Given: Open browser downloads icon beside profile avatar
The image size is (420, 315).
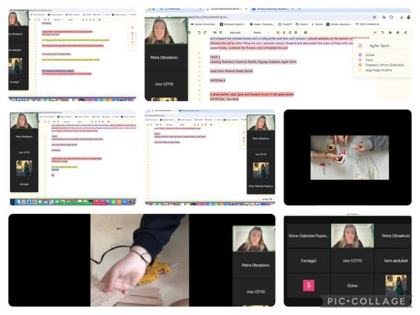Looking at the screenshot, I should [402, 17].
